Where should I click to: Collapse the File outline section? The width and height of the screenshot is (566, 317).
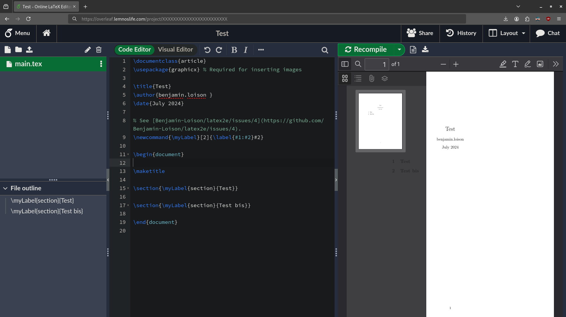[x=5, y=188]
